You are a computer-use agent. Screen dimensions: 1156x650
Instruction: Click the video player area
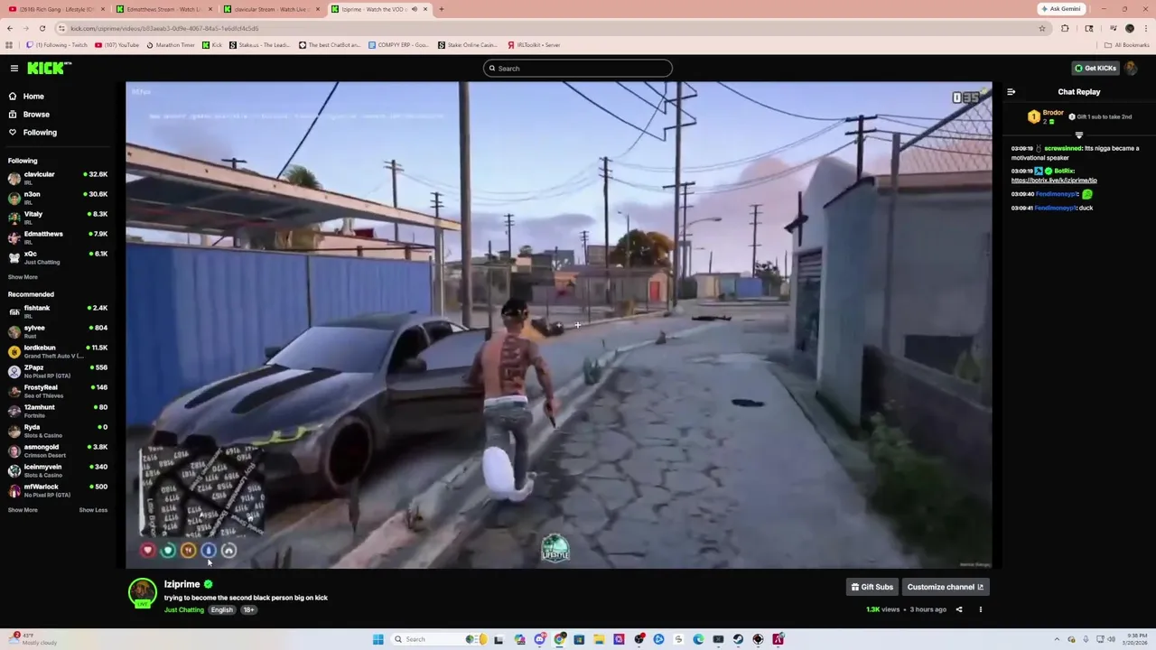558,325
